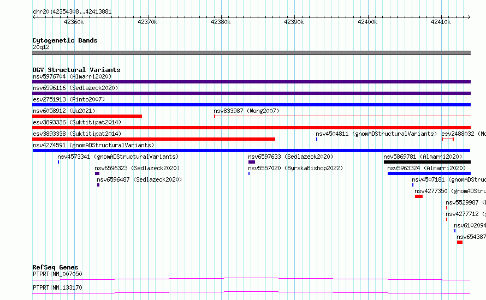The image size is (486, 300).
Task: Open the nsv6596487 (Sedlazeck2020) label
Action: (139, 179)
